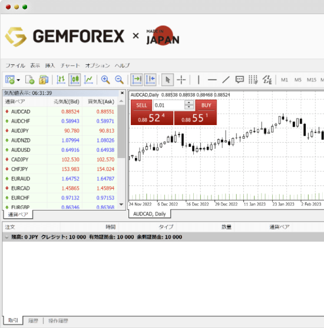Add a text comment label
This screenshot has height=328, width=324.
pyautogui.click(x=239, y=80)
